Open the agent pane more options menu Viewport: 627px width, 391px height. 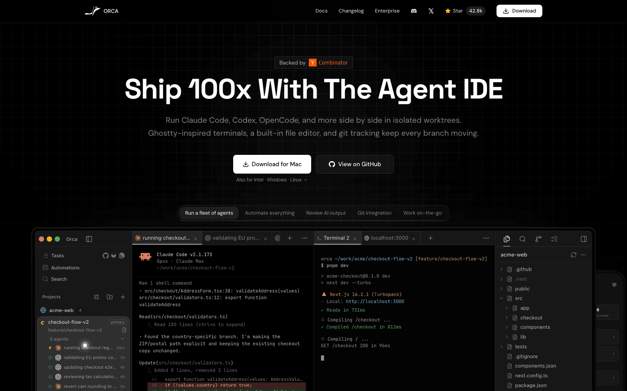(x=304, y=238)
